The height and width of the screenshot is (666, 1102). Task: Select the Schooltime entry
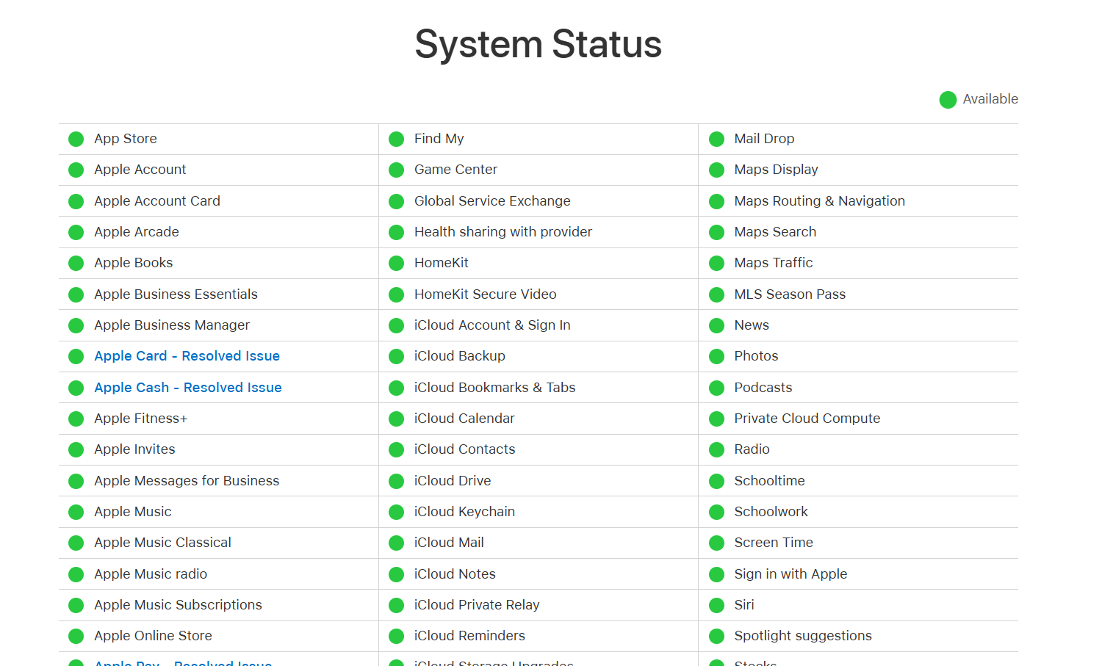pyautogui.click(x=770, y=481)
